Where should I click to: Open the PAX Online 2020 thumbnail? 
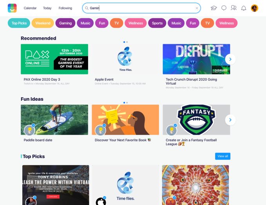[54, 59]
